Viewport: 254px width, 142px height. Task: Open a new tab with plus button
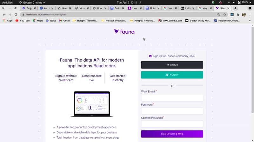235,8
